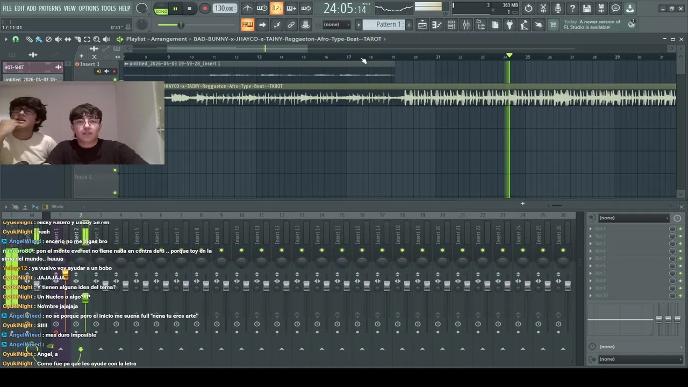Screen dimensions: 688x387
Task: Toggle the step editing arrow icon
Action: (x=262, y=25)
